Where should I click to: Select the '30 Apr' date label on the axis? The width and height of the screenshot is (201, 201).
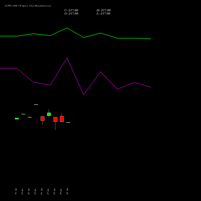[x=67, y=191]
